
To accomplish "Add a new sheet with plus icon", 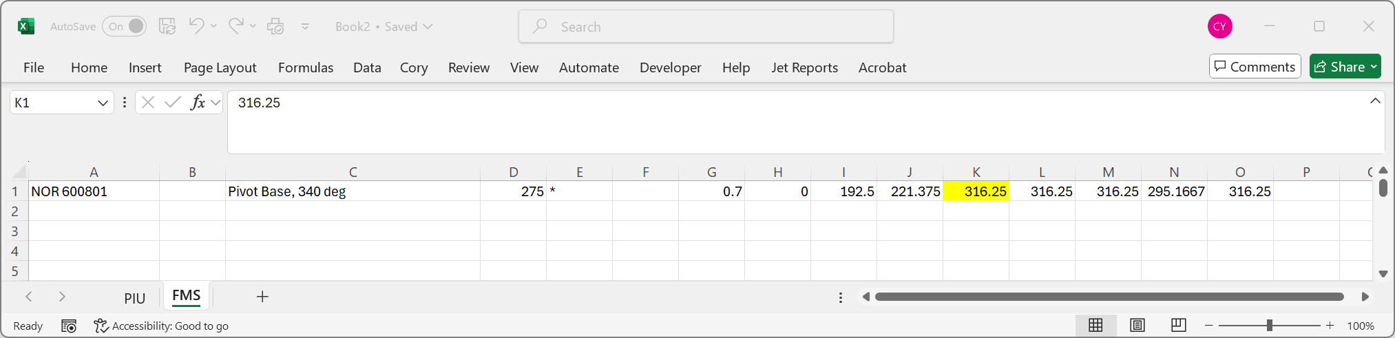I will [262, 297].
